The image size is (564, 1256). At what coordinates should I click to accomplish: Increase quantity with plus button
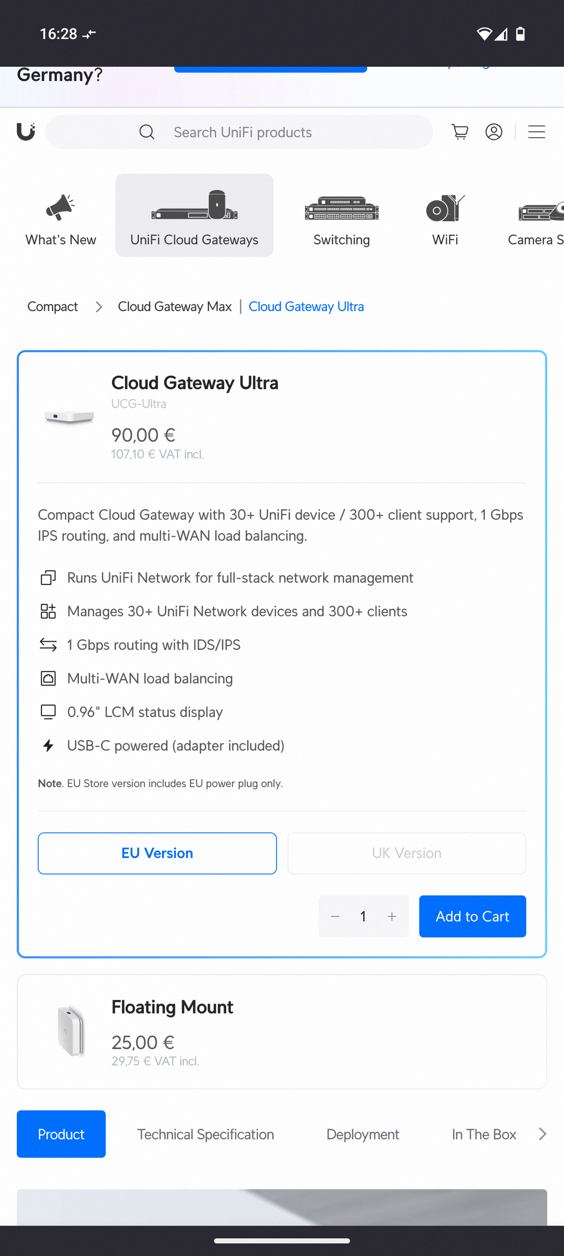(x=392, y=916)
